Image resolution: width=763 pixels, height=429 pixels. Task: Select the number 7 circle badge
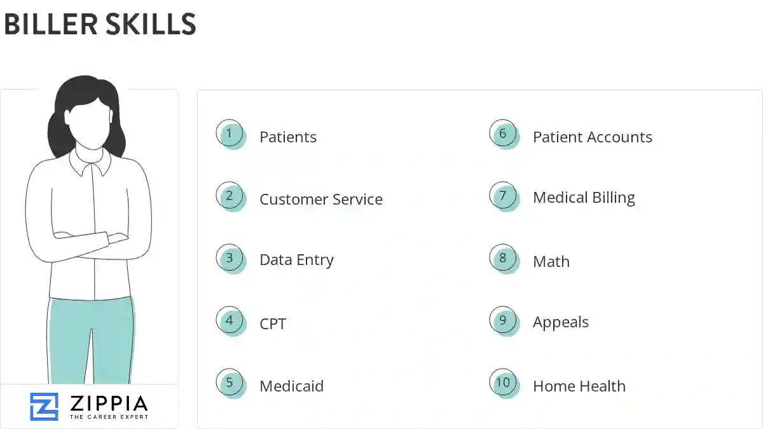coord(503,196)
